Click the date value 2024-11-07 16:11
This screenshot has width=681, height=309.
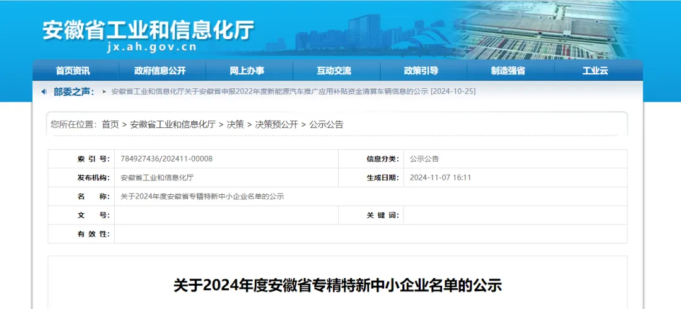coord(440,178)
